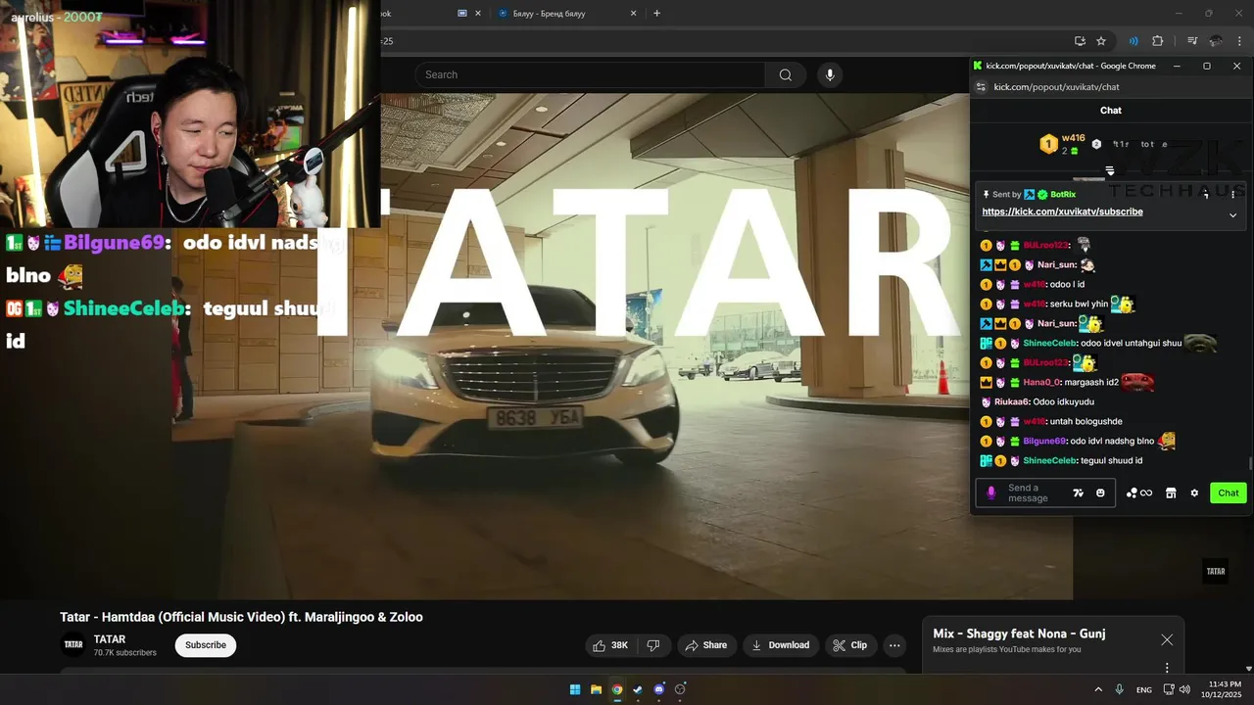Open Steam from the taskbar

tap(638, 689)
